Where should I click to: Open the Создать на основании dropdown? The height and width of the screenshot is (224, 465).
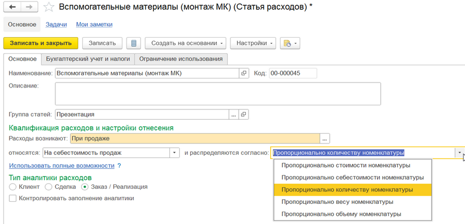click(185, 43)
